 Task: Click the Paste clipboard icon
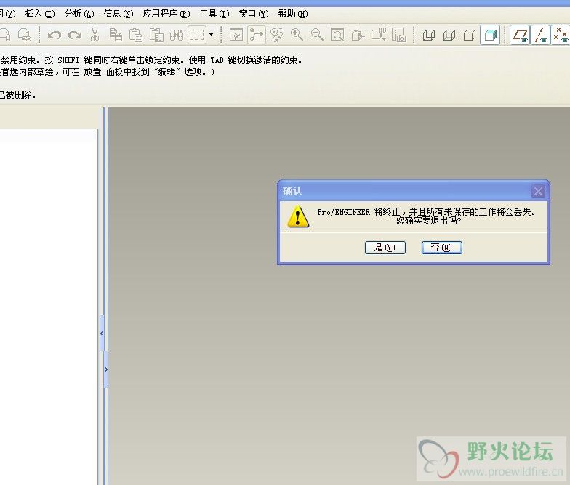pyautogui.click(x=136, y=35)
